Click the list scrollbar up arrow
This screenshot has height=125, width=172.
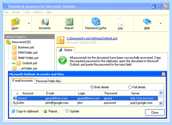coord(161,93)
